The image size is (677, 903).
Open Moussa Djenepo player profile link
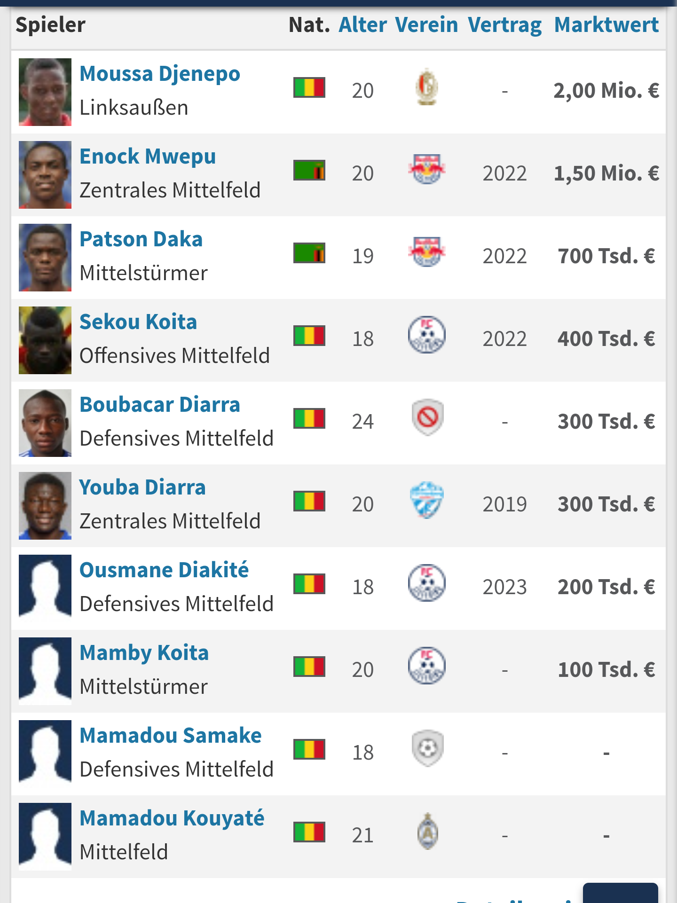(160, 74)
